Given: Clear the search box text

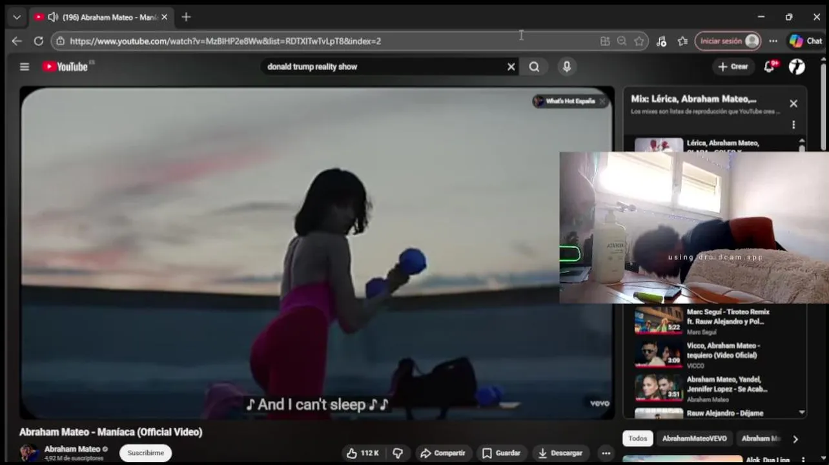Looking at the screenshot, I should click(511, 67).
